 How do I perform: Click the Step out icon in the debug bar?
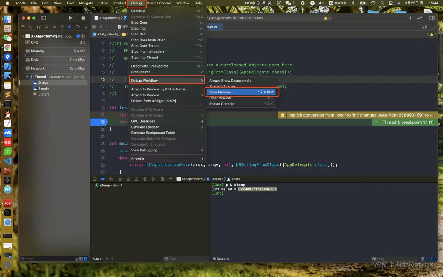(137, 179)
